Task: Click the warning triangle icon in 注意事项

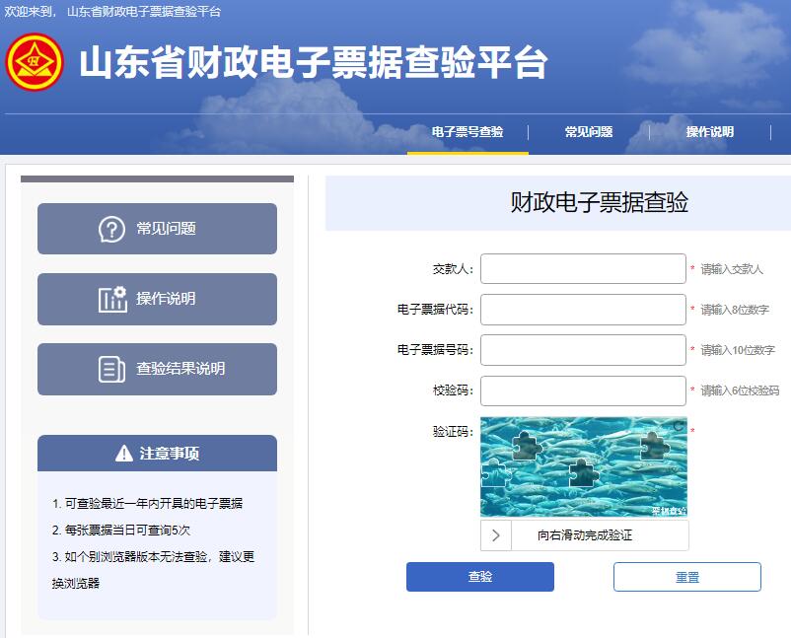Action: [123, 454]
